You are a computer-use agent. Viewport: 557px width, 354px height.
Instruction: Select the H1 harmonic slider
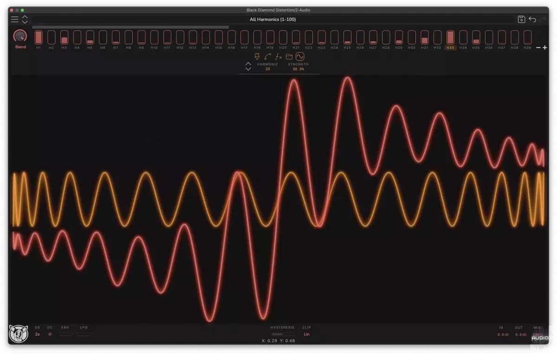[x=39, y=37]
